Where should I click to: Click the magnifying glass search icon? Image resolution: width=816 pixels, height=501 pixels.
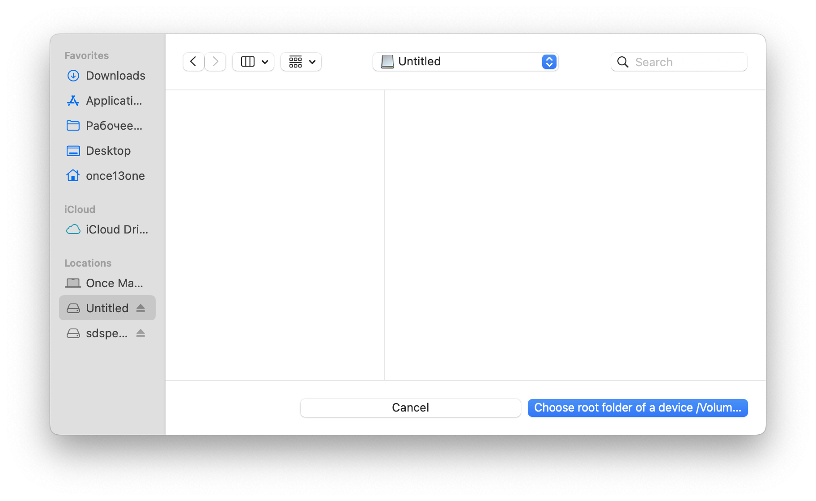(623, 62)
